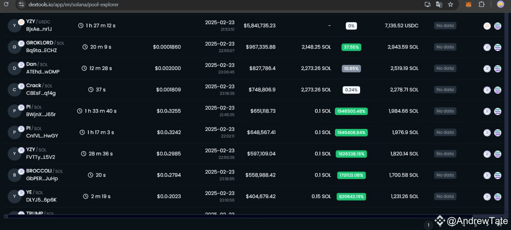Click the Raydium exchange icon in the Dan row
Screen dimensions: 511x230
(487, 68)
